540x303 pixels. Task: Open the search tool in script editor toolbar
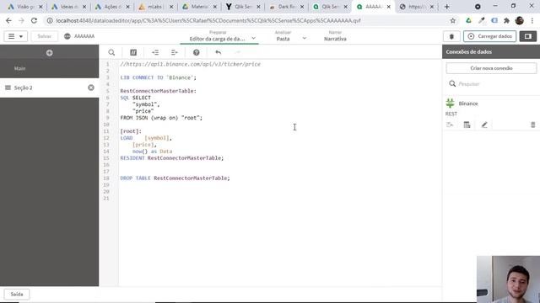coord(111,52)
